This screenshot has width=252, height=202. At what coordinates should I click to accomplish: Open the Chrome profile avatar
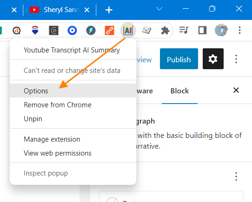[221, 30]
